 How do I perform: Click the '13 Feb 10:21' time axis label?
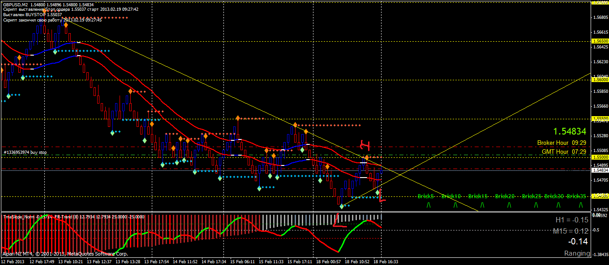coord(71,261)
